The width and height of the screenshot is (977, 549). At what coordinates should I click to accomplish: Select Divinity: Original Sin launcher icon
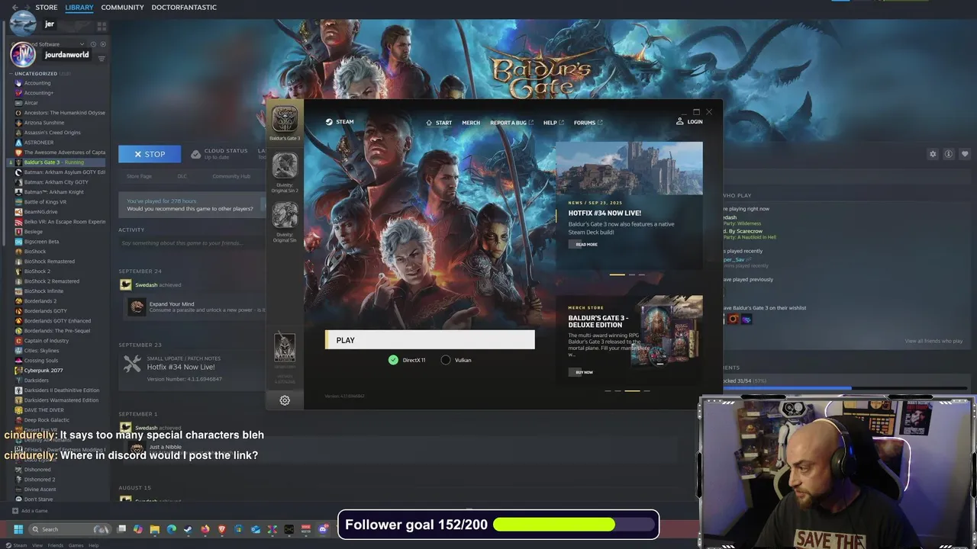(x=285, y=215)
